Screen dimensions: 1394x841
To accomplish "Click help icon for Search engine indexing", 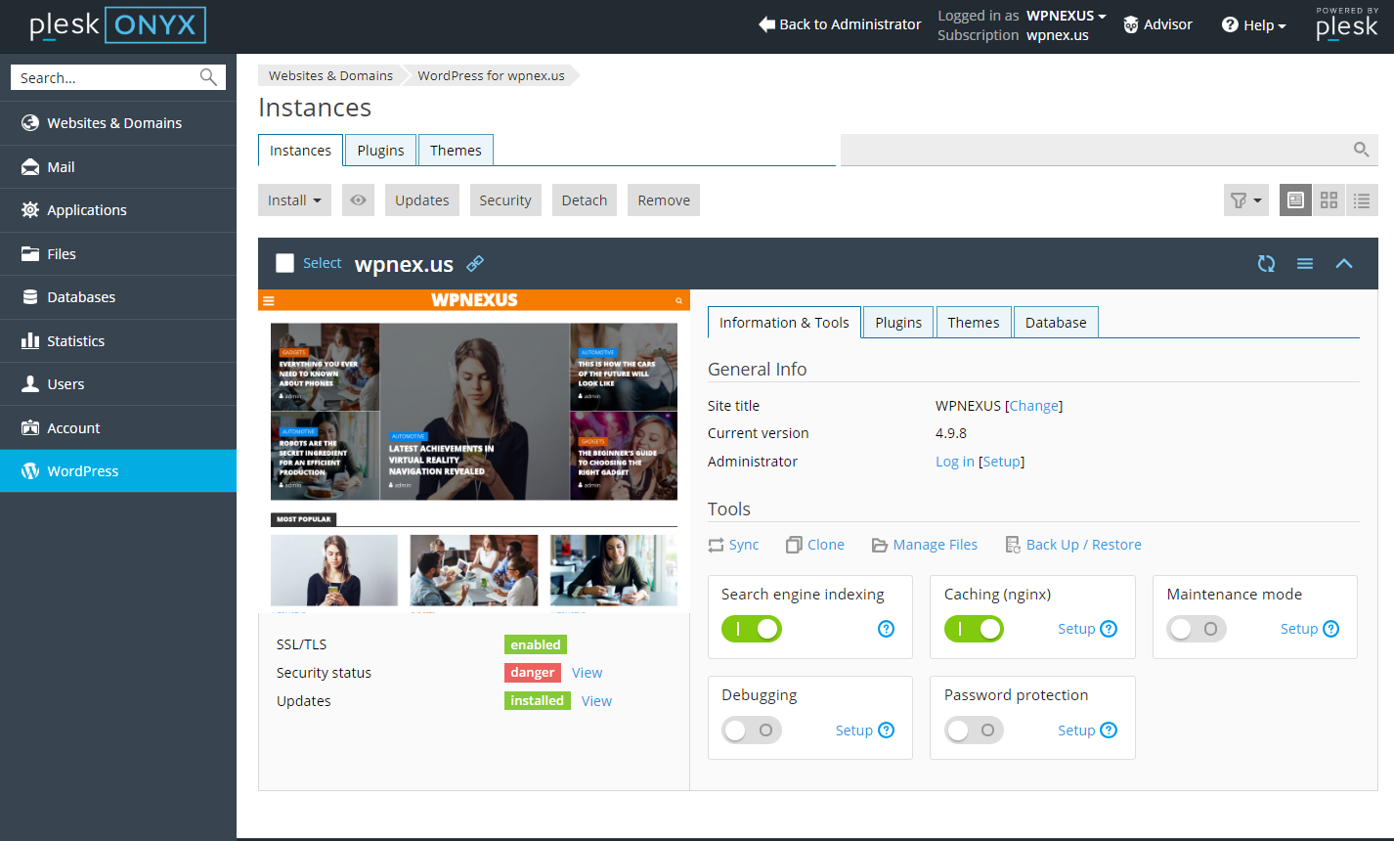I will [x=887, y=629].
